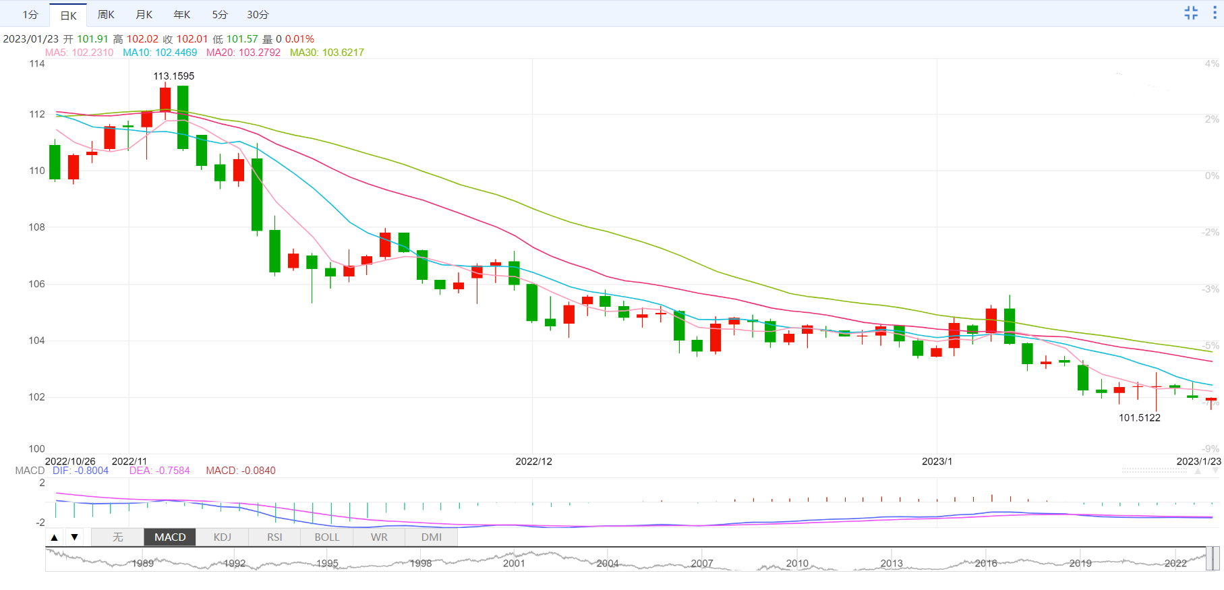Viewport: 1224px width, 590px height.
Task: Activate the DMI indicator
Action: [432, 537]
